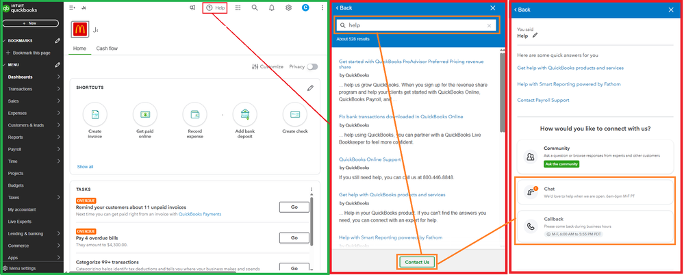Select the Chat contact option
Viewport: 684px width, 275px height.
click(x=595, y=192)
